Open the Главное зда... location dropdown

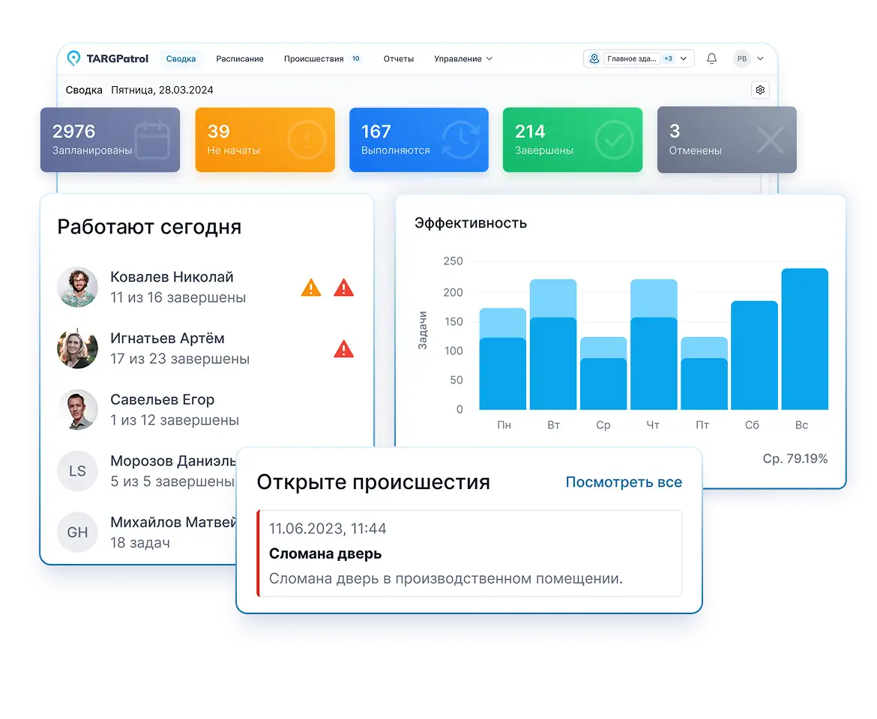(639, 58)
